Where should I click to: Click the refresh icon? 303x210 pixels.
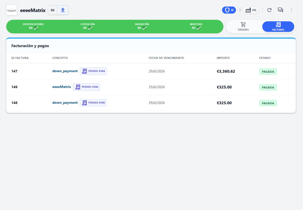[x=269, y=10]
